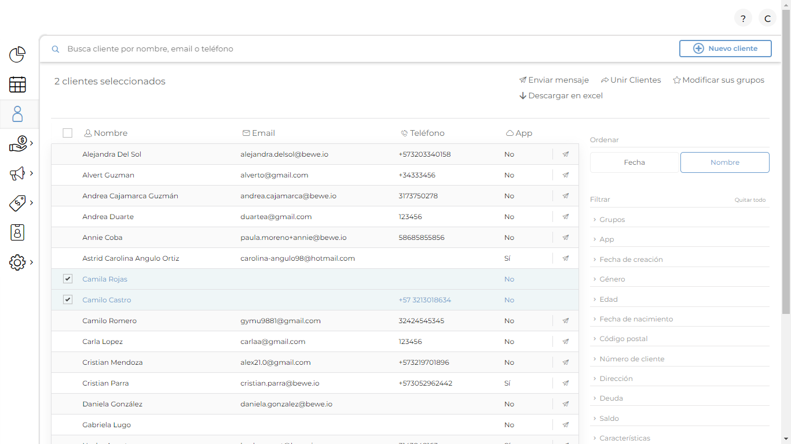Image resolution: width=791 pixels, height=444 pixels.
Task: Click Enviar mensaje action
Action: [x=554, y=80]
